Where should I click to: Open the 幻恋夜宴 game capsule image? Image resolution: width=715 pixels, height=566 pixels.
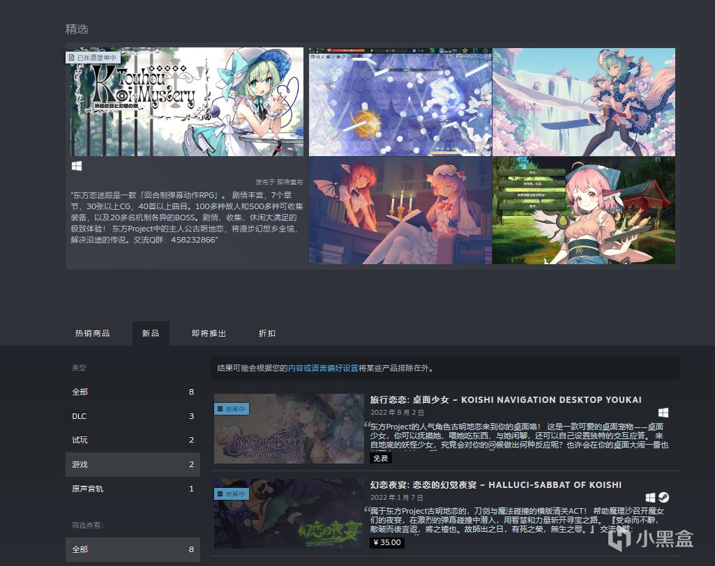289,514
